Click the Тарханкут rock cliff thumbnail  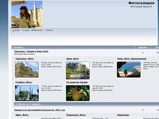coord(27,70)
